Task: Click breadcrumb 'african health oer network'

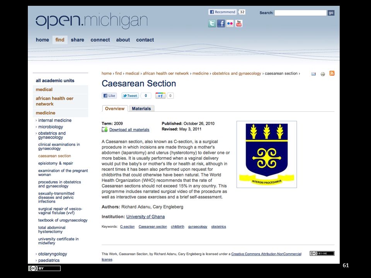Action: point(166,73)
